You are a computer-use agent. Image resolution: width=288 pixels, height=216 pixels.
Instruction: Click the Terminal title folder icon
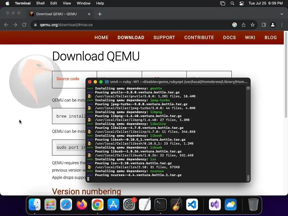pos(107,82)
